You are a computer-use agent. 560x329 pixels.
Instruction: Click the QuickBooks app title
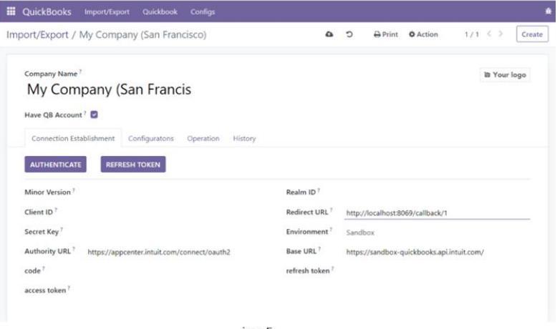tap(47, 11)
